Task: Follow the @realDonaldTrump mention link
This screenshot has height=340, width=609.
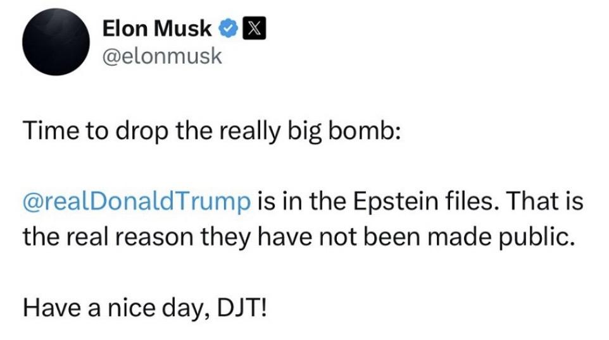Action: coord(137,203)
